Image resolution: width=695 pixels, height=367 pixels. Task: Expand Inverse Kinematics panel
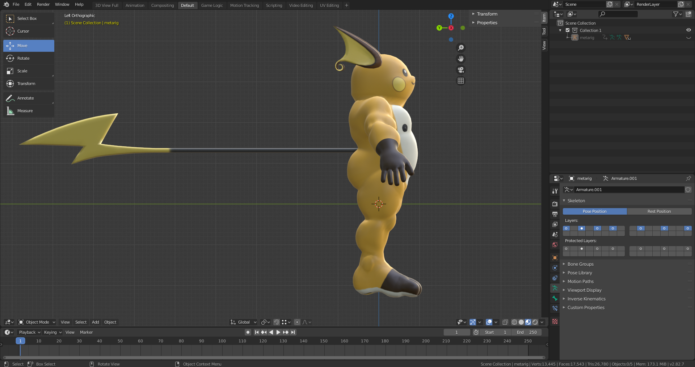(586, 299)
